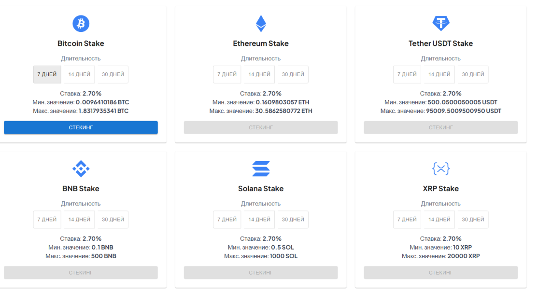The height and width of the screenshot is (291, 538).
Task: Click the BNB logo icon
Action: pyautogui.click(x=81, y=168)
